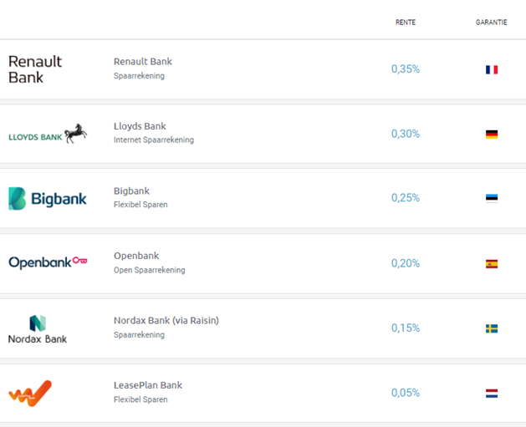
Task: Sort by the GARANTIE column header
Action: click(491, 23)
